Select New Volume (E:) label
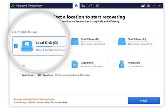168x109 pixels. 137,39
